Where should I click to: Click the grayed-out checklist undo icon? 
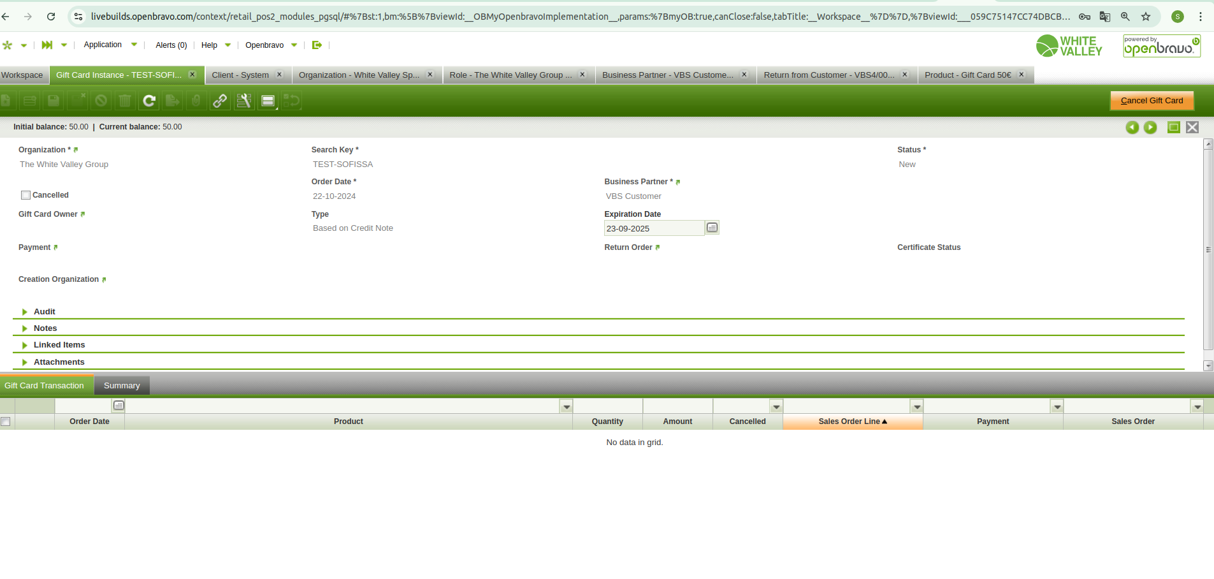(292, 101)
